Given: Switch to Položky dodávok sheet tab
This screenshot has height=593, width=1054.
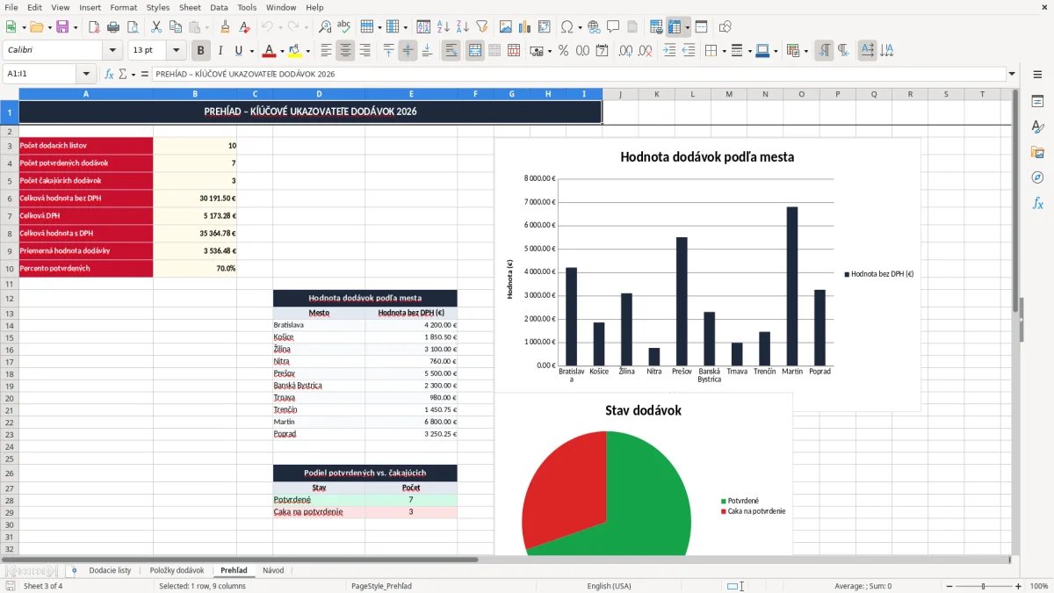Looking at the screenshot, I should (177, 570).
